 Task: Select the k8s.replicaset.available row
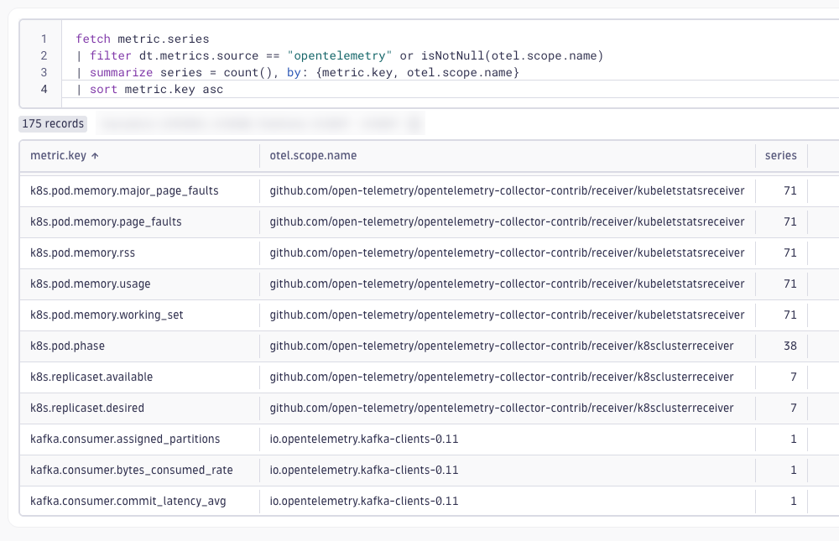(93, 377)
